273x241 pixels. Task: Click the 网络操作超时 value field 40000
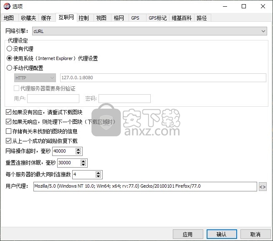click(64, 151)
